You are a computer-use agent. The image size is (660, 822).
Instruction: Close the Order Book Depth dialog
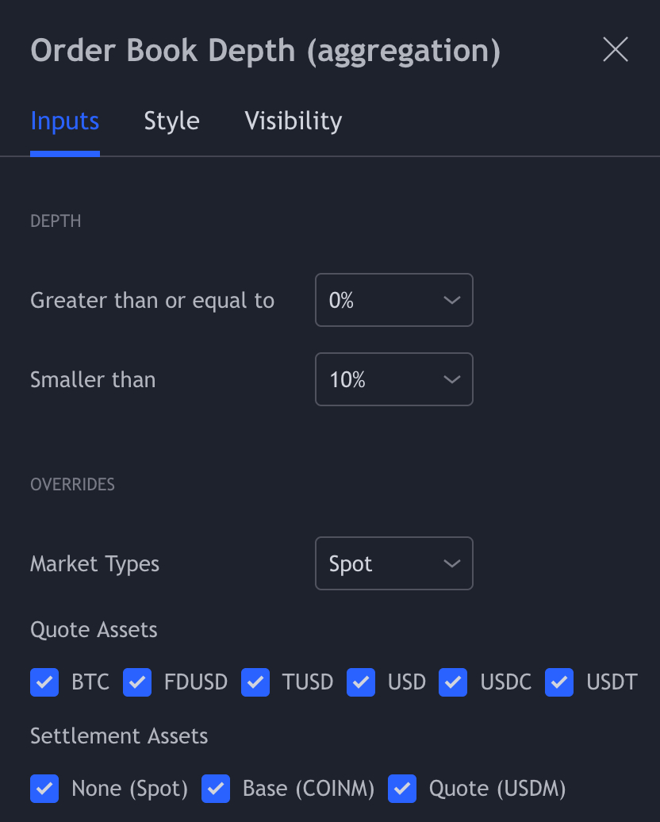[616, 49]
